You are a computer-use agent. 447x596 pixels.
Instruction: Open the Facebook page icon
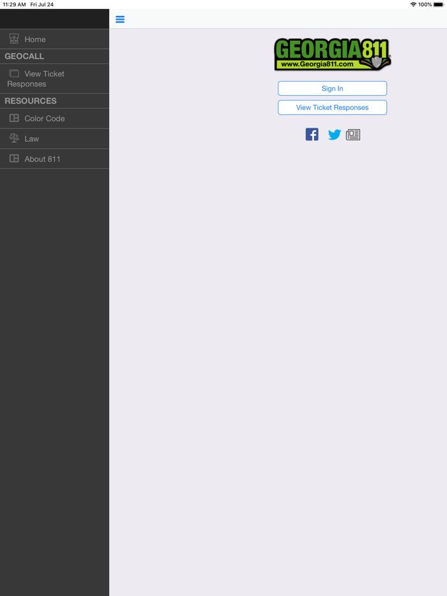[312, 134]
